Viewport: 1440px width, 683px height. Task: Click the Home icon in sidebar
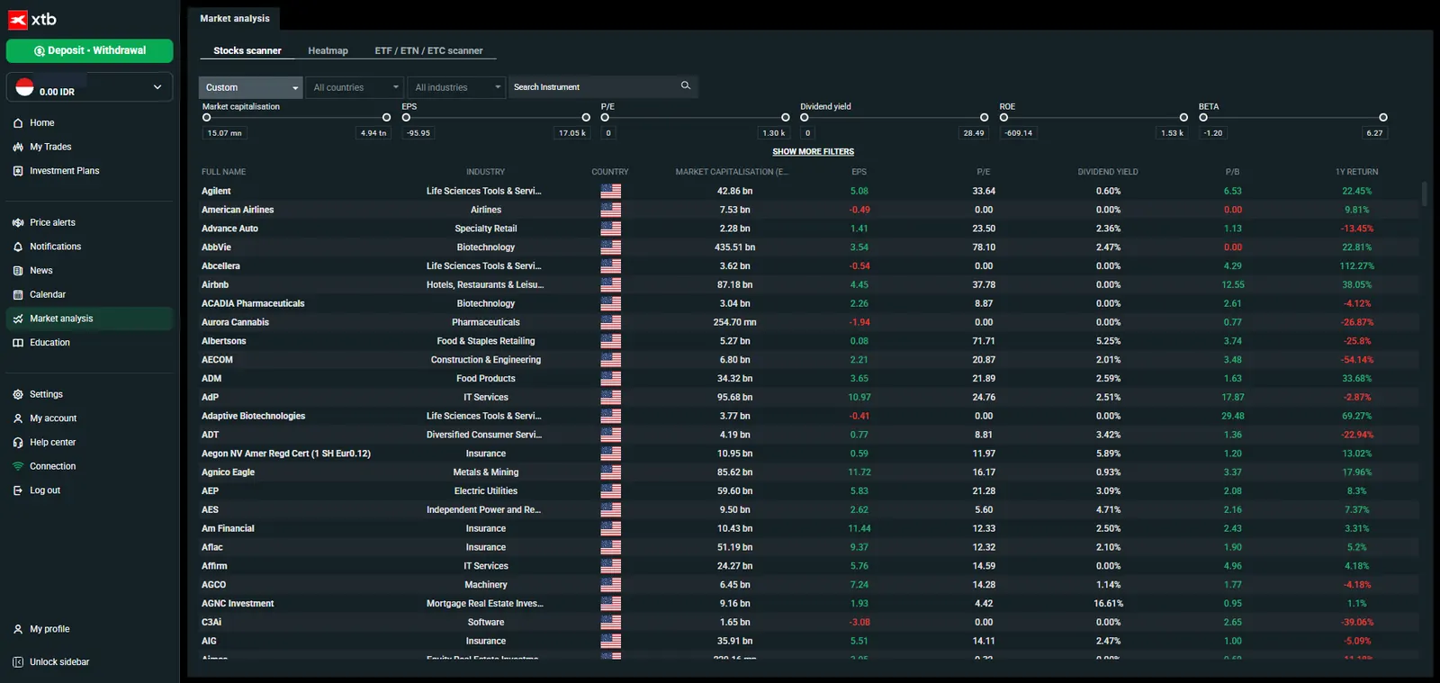[18, 123]
